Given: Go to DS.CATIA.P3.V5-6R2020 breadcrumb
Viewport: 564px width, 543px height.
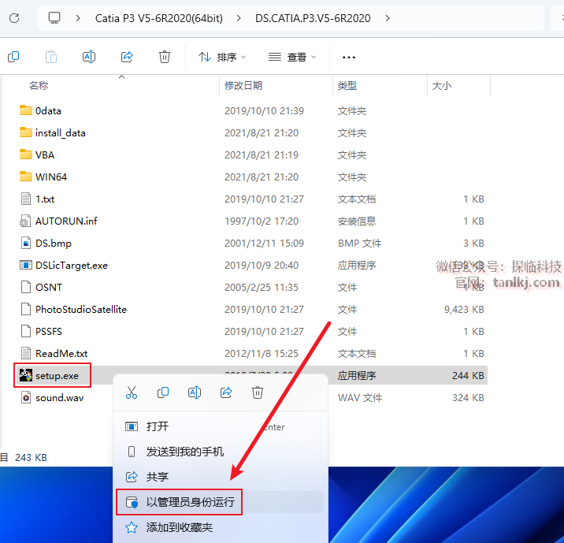Looking at the screenshot, I should pyautogui.click(x=313, y=18).
